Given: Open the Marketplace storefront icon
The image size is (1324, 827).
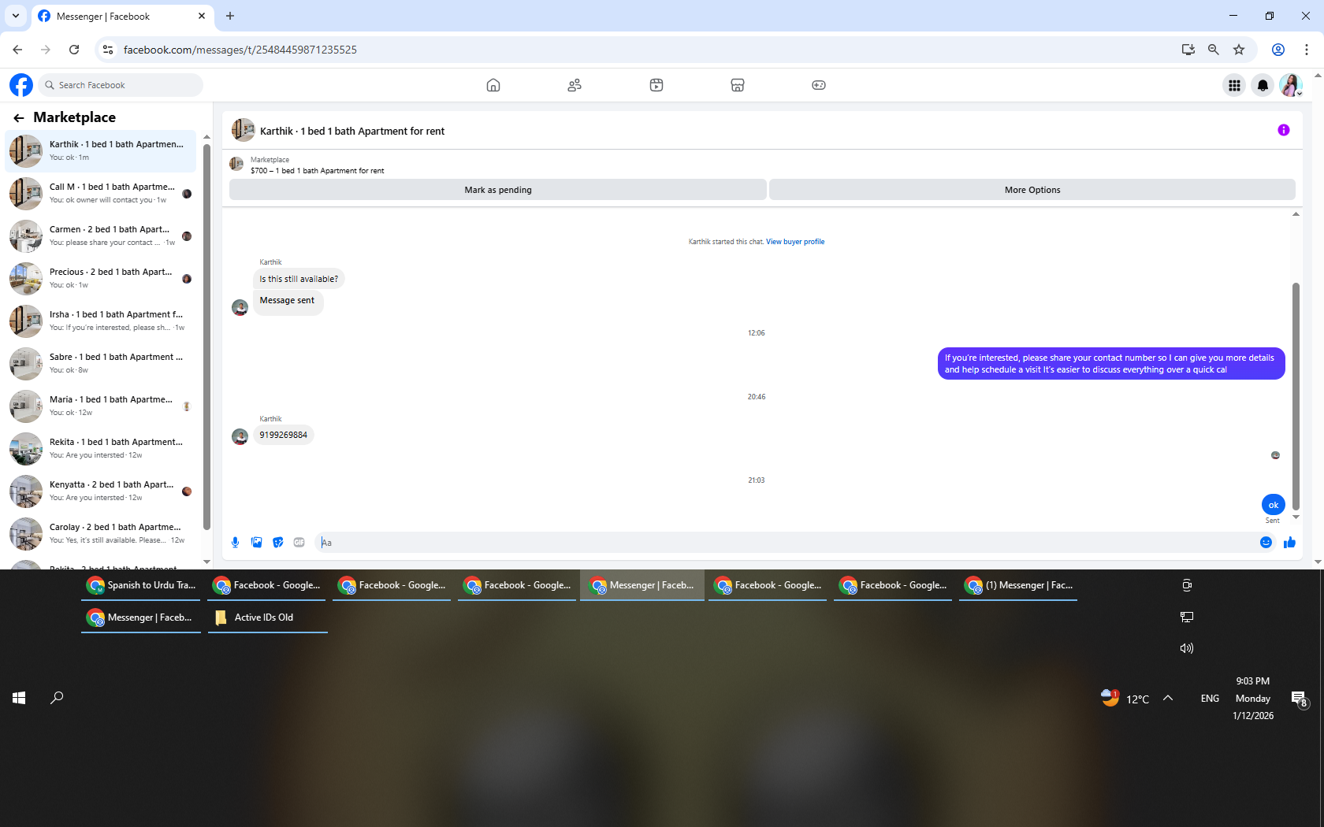Looking at the screenshot, I should tap(738, 85).
